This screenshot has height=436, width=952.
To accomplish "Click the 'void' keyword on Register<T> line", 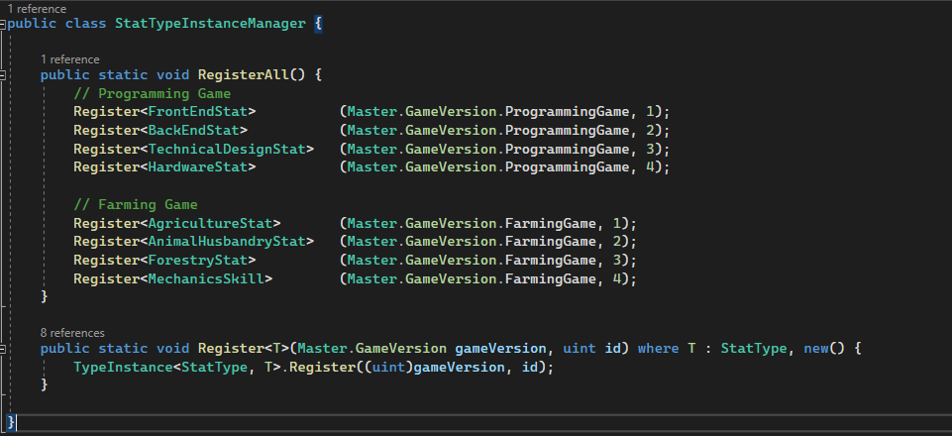I will 173,349.
